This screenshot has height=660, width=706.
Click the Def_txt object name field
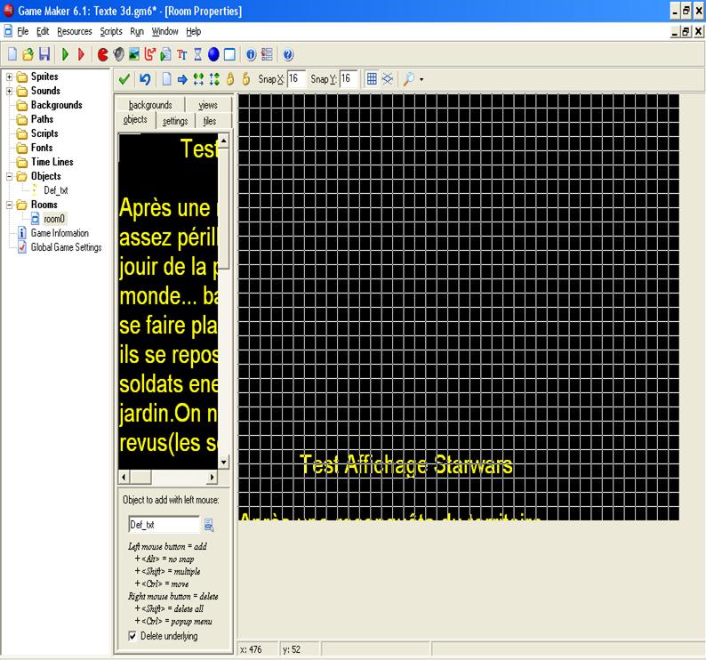[x=164, y=525]
